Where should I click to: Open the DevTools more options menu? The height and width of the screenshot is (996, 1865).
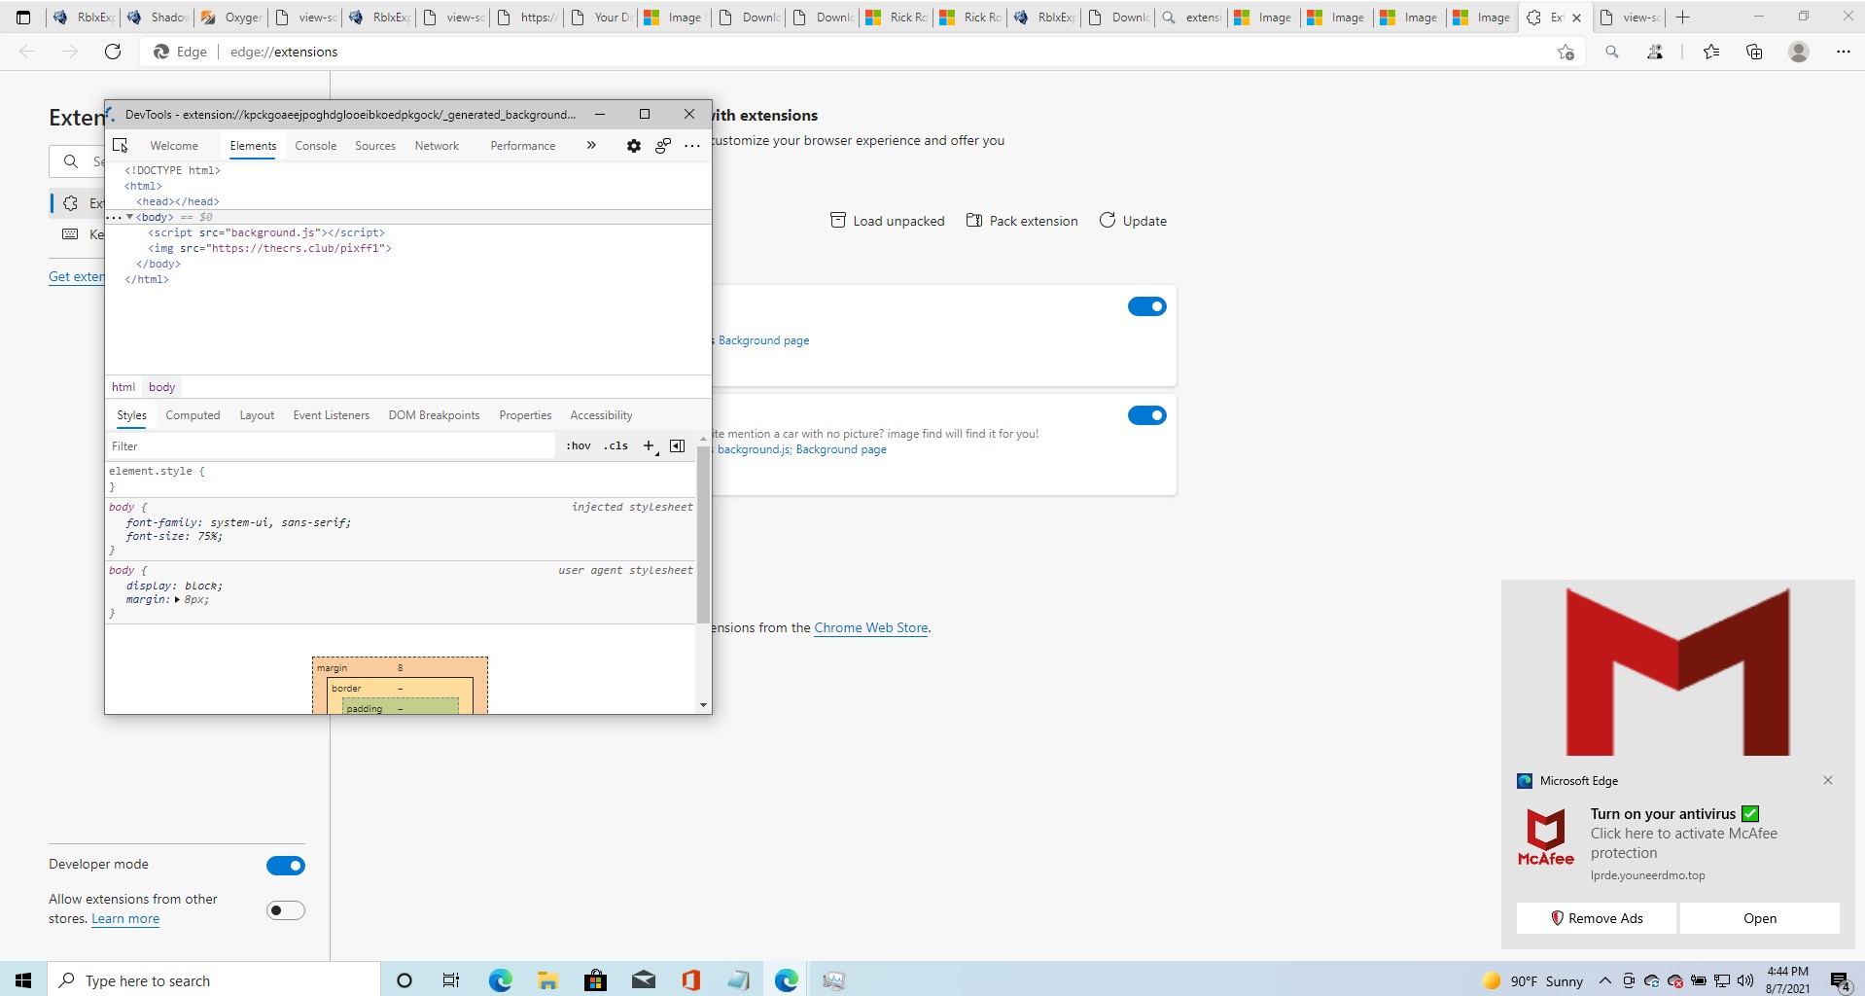(691, 145)
